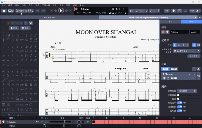Screen dimensions: 202x128
Task: Select the MIDI sound source button
Action: tap(174, 69)
